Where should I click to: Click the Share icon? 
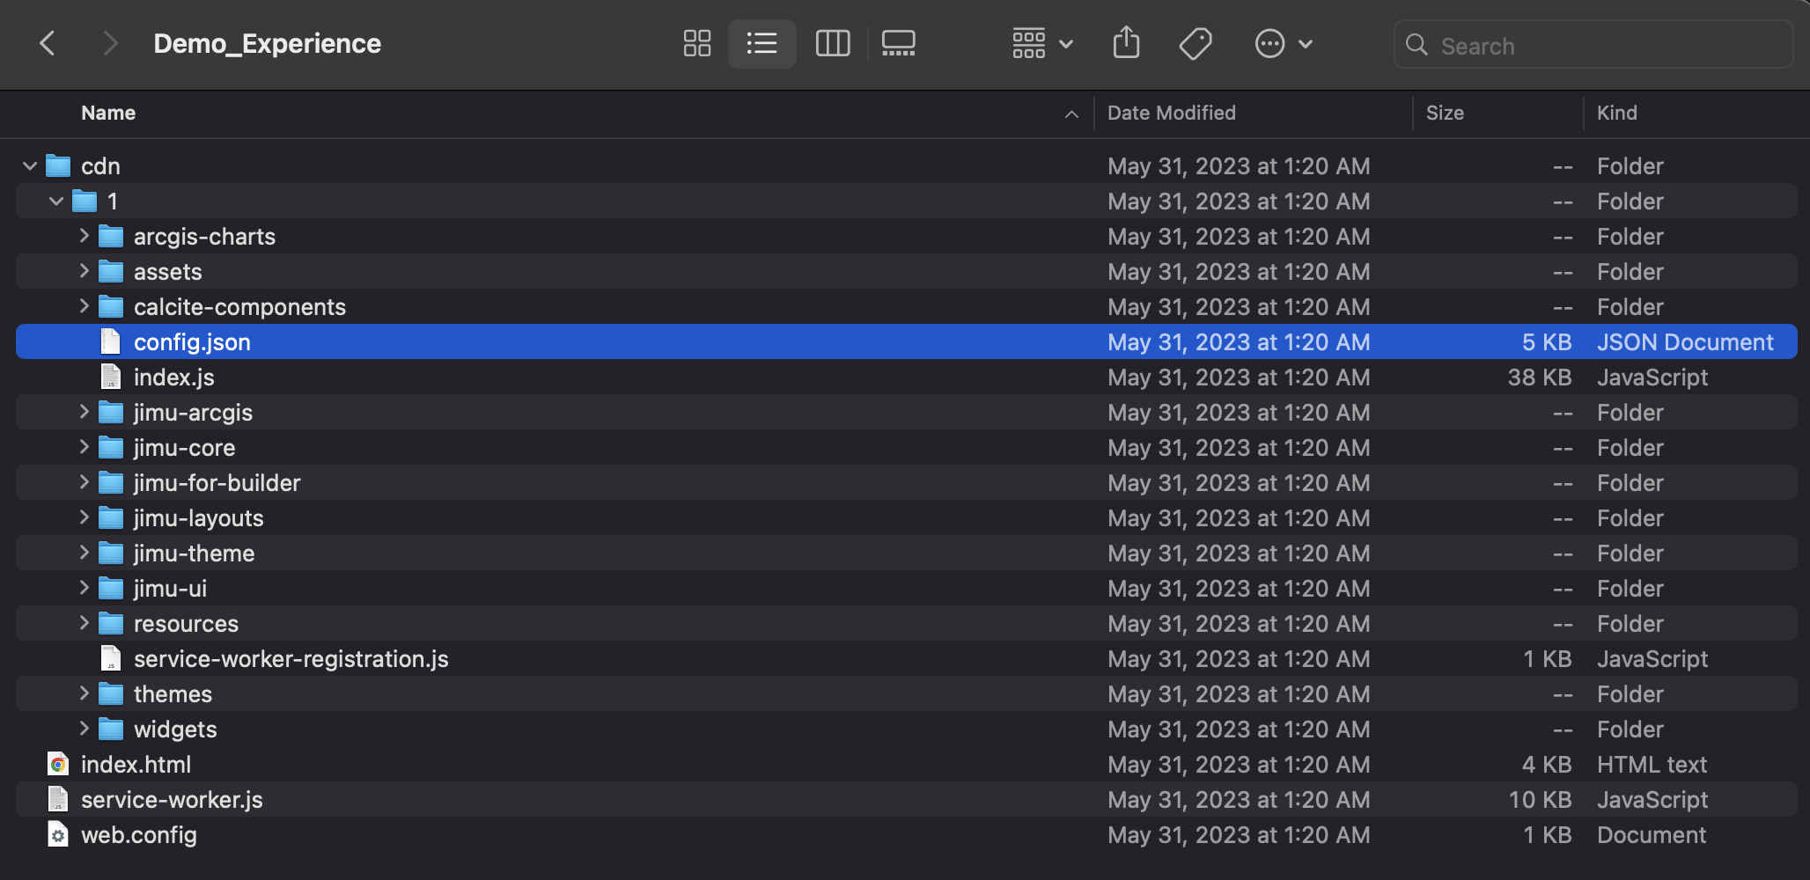pyautogui.click(x=1126, y=44)
